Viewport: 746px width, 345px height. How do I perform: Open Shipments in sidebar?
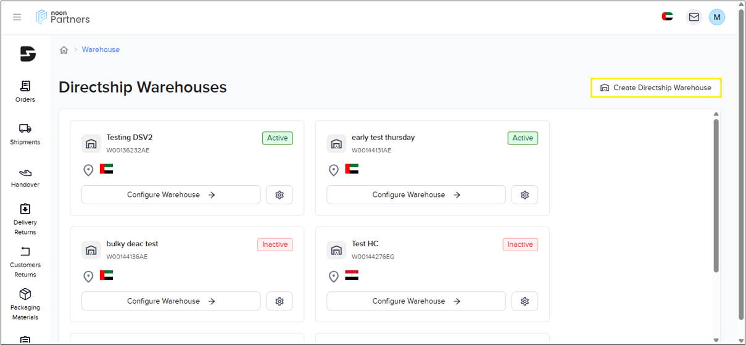point(25,134)
